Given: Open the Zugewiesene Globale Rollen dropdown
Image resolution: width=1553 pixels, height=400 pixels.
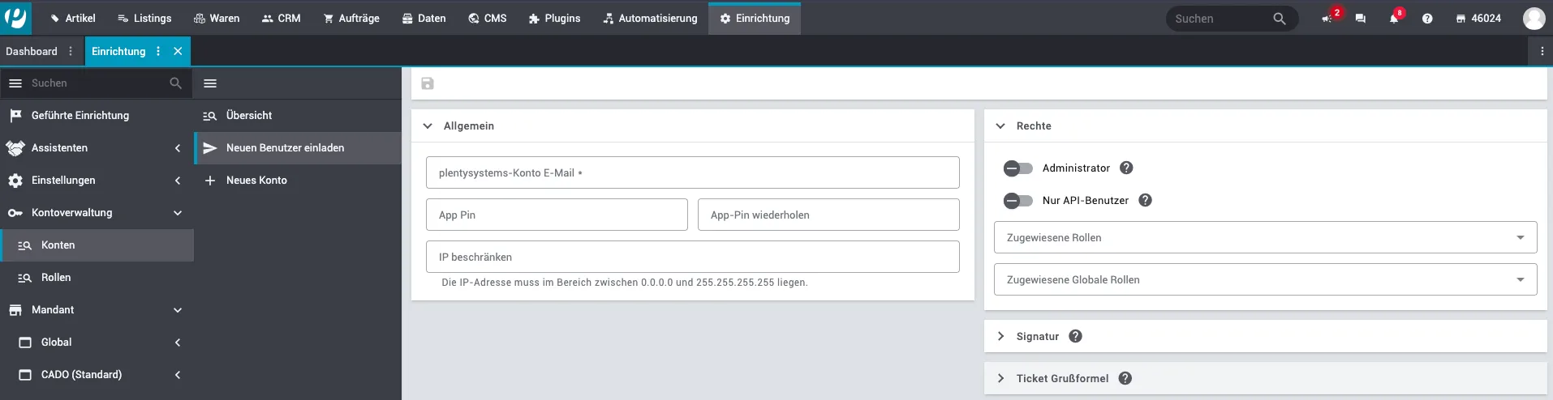Looking at the screenshot, I should [1265, 279].
